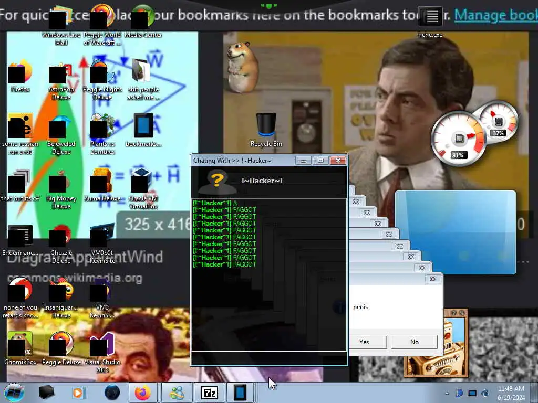Screen dimensions: 538x403
Task: Show hidden system tray icons
Action: tap(447, 393)
